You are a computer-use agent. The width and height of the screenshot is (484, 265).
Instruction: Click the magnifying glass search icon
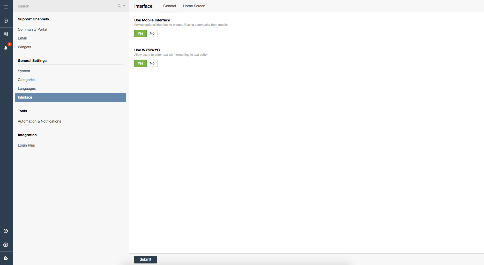click(x=119, y=6)
